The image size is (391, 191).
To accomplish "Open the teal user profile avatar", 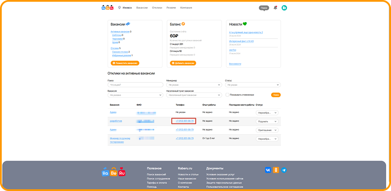I will [284, 8].
